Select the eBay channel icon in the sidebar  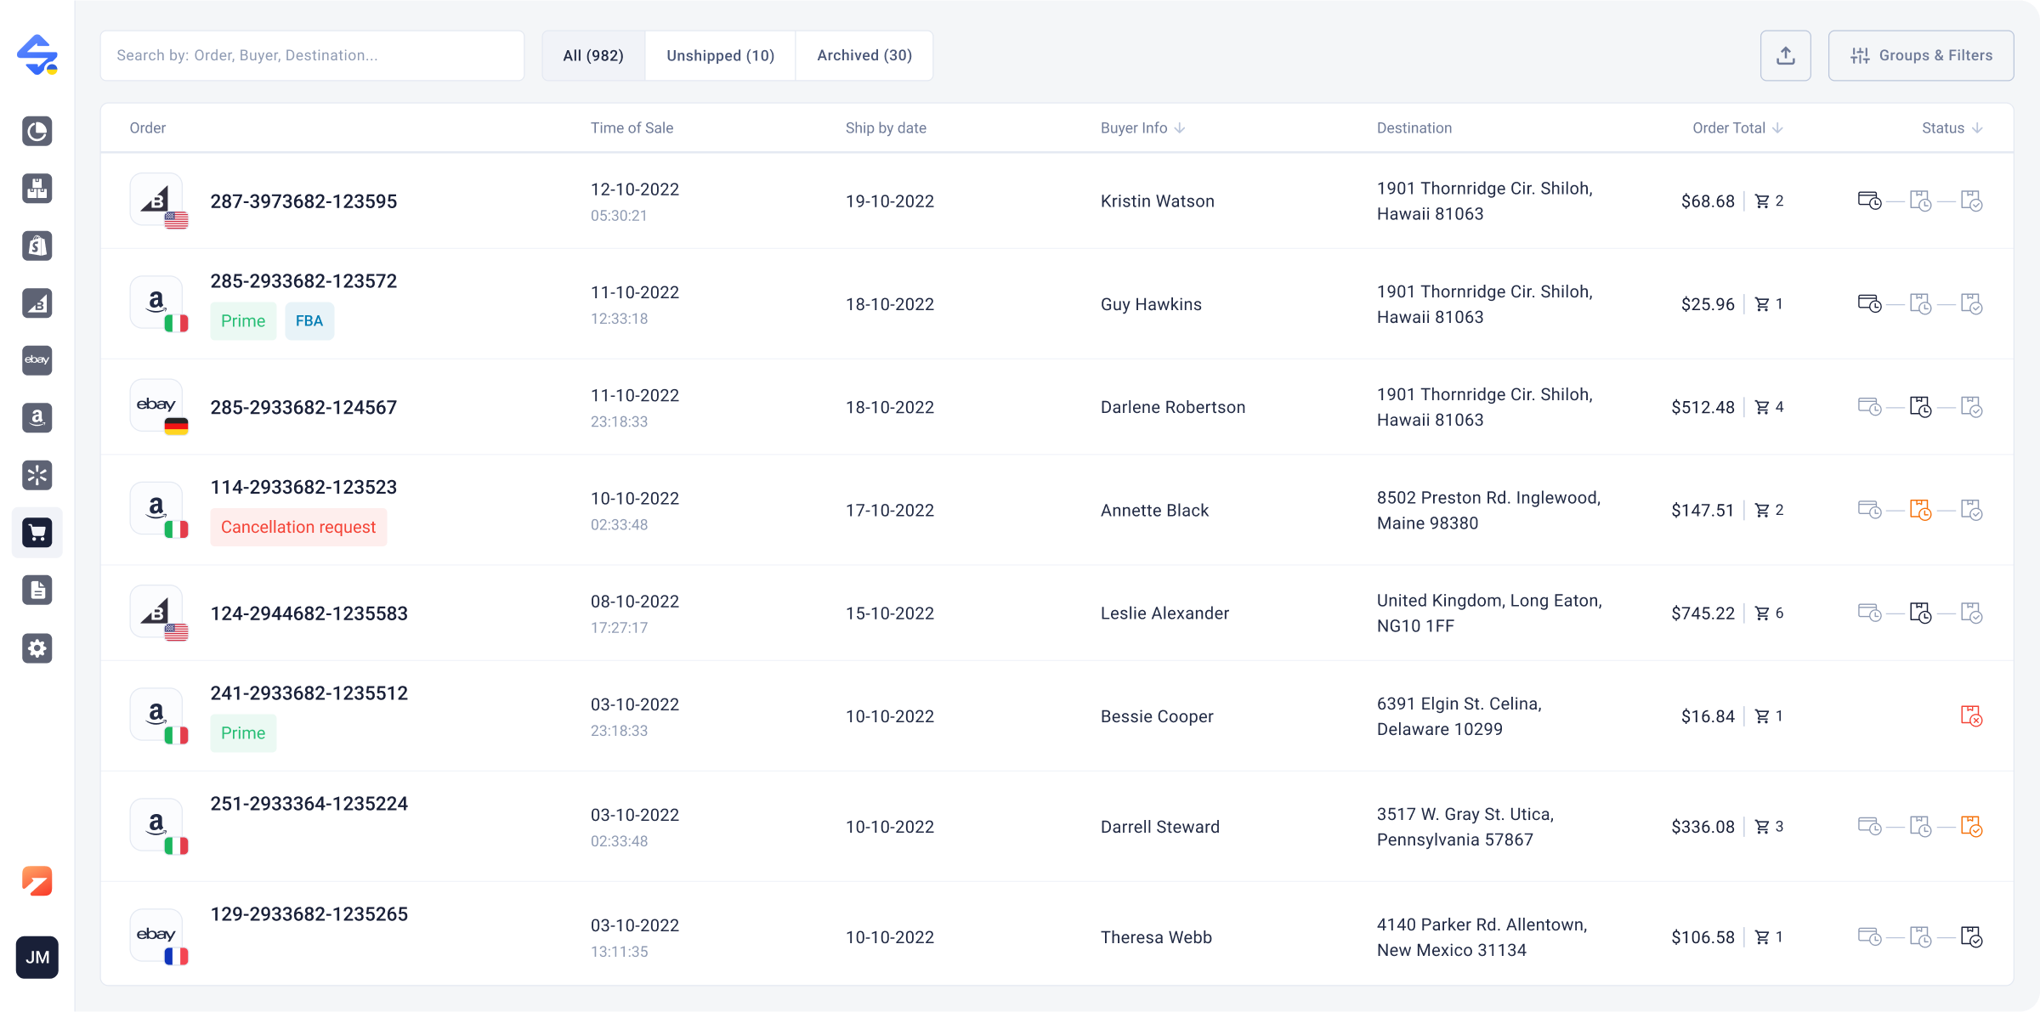(37, 360)
